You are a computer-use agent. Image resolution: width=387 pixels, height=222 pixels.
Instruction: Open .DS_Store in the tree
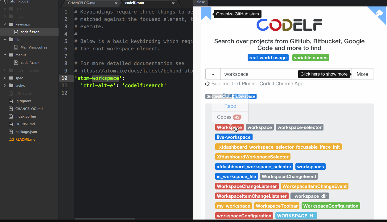24,93
